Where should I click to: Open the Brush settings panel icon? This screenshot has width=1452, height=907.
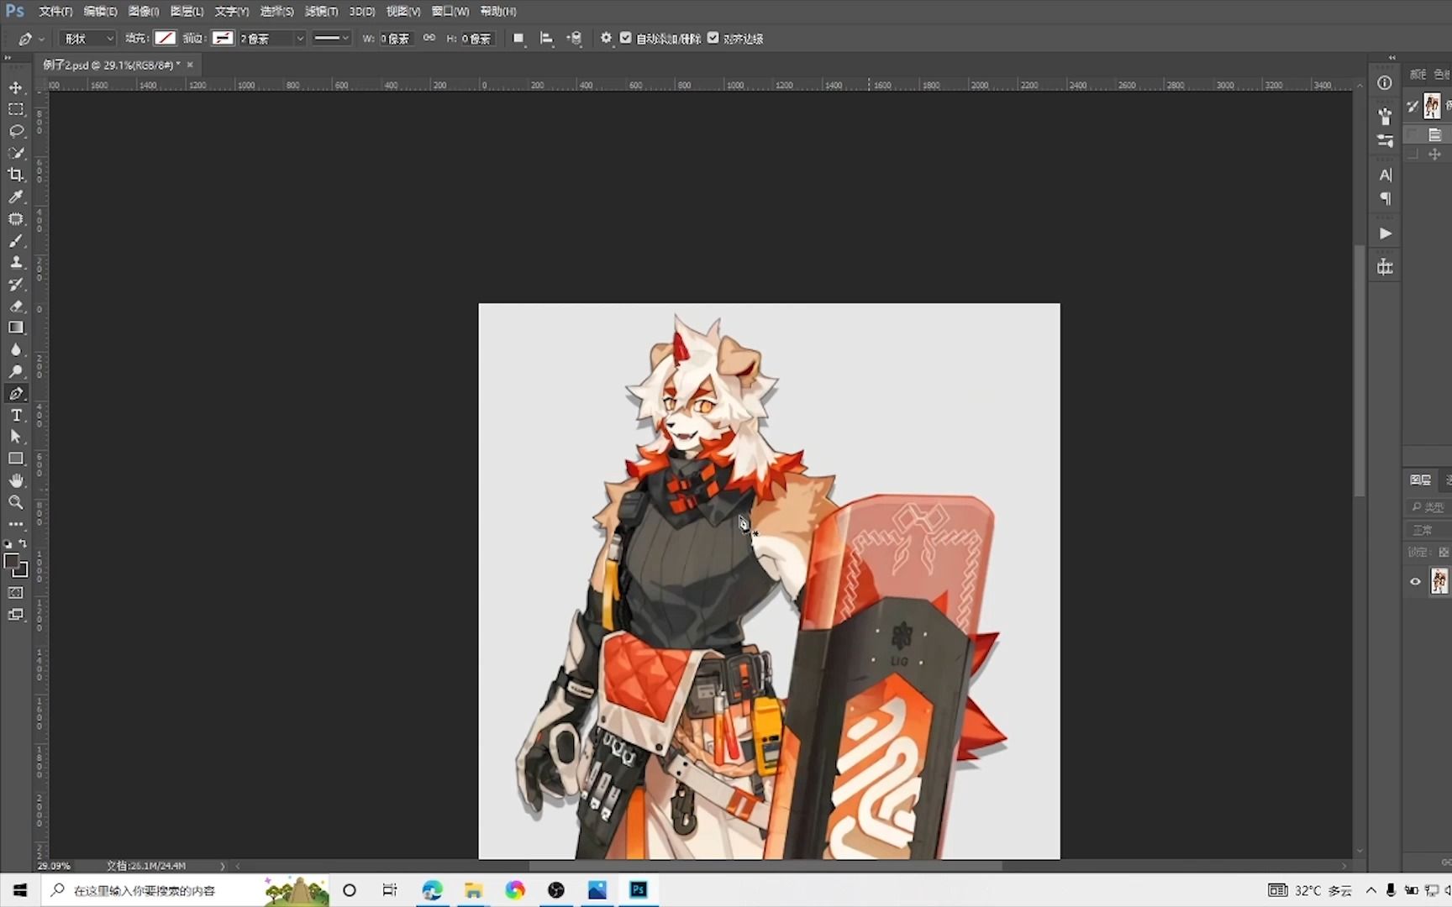pos(1385,140)
